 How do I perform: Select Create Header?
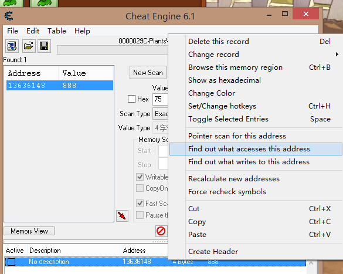(256, 252)
